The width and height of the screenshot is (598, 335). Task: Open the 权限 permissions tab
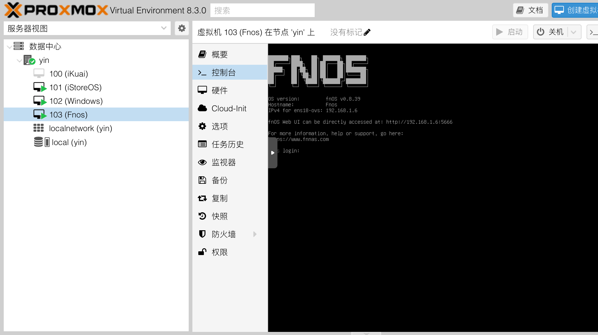click(x=230, y=252)
